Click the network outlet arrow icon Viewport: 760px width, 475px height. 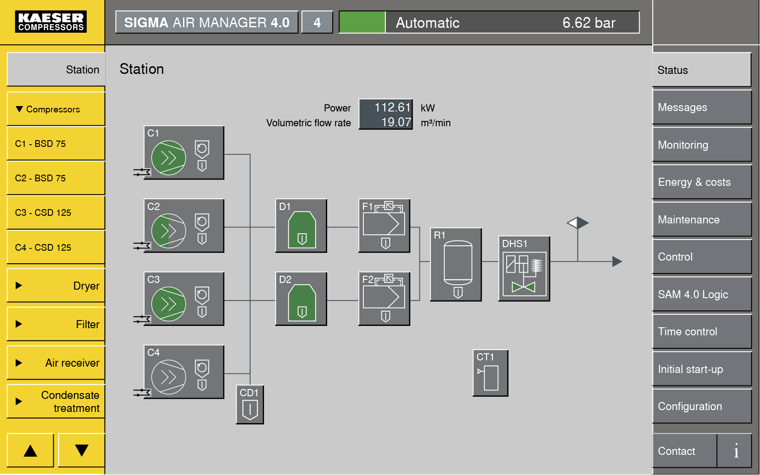coord(617,261)
